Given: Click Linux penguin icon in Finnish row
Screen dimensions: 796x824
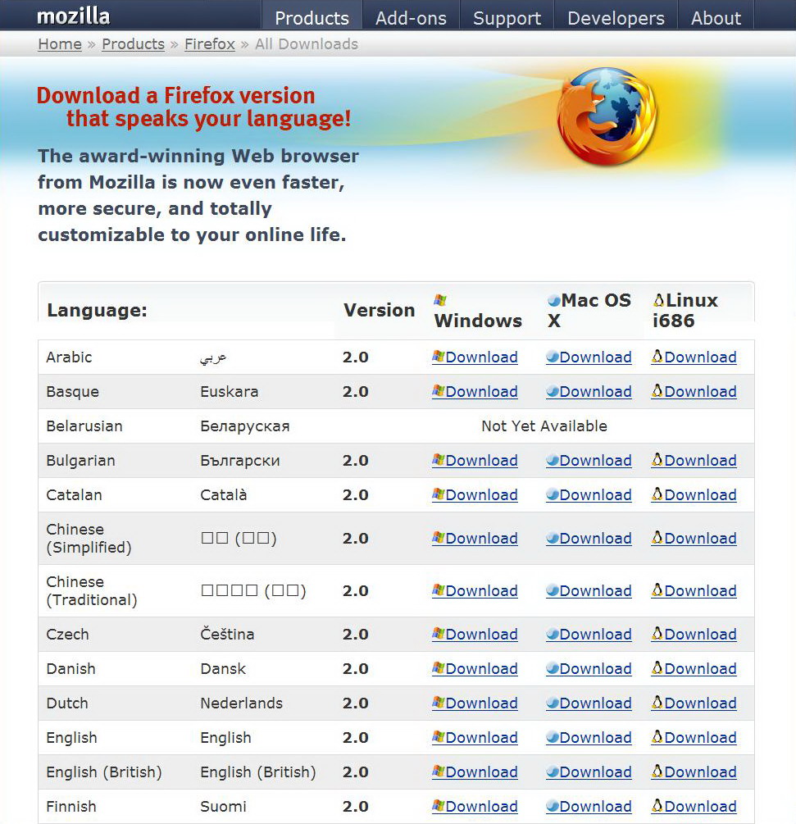Looking at the screenshot, I should (x=657, y=806).
